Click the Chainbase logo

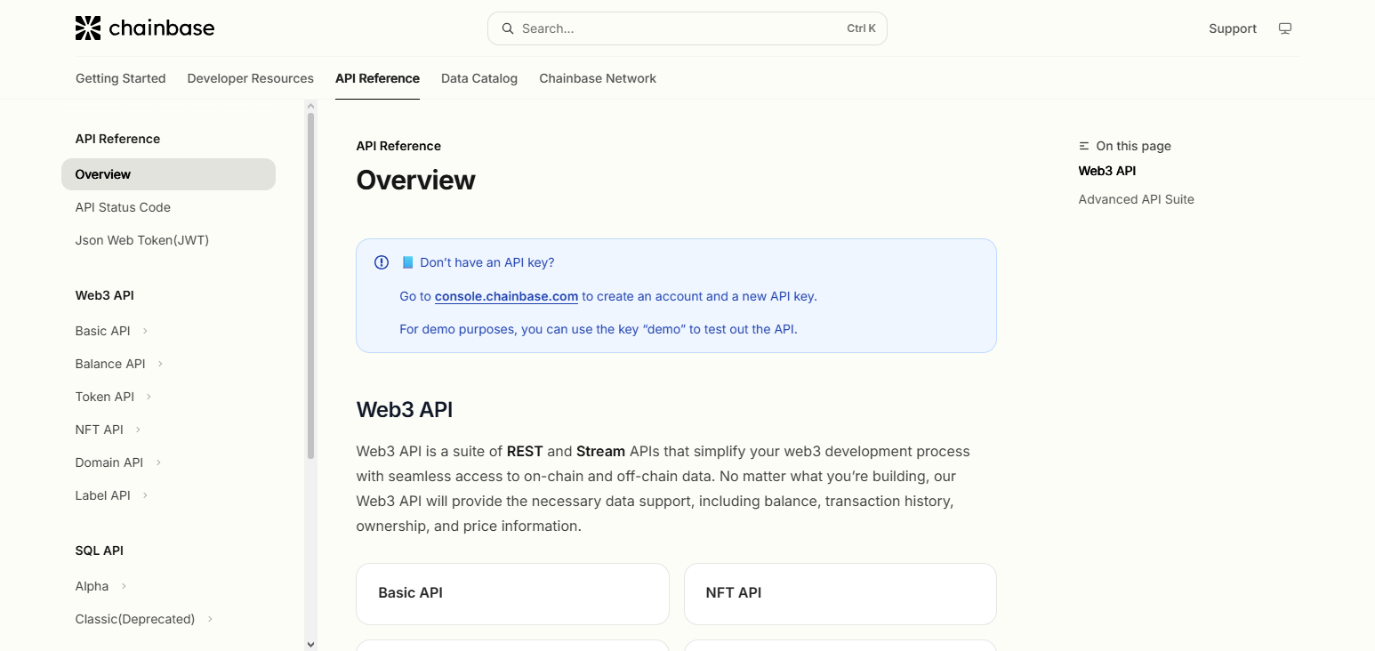(145, 28)
